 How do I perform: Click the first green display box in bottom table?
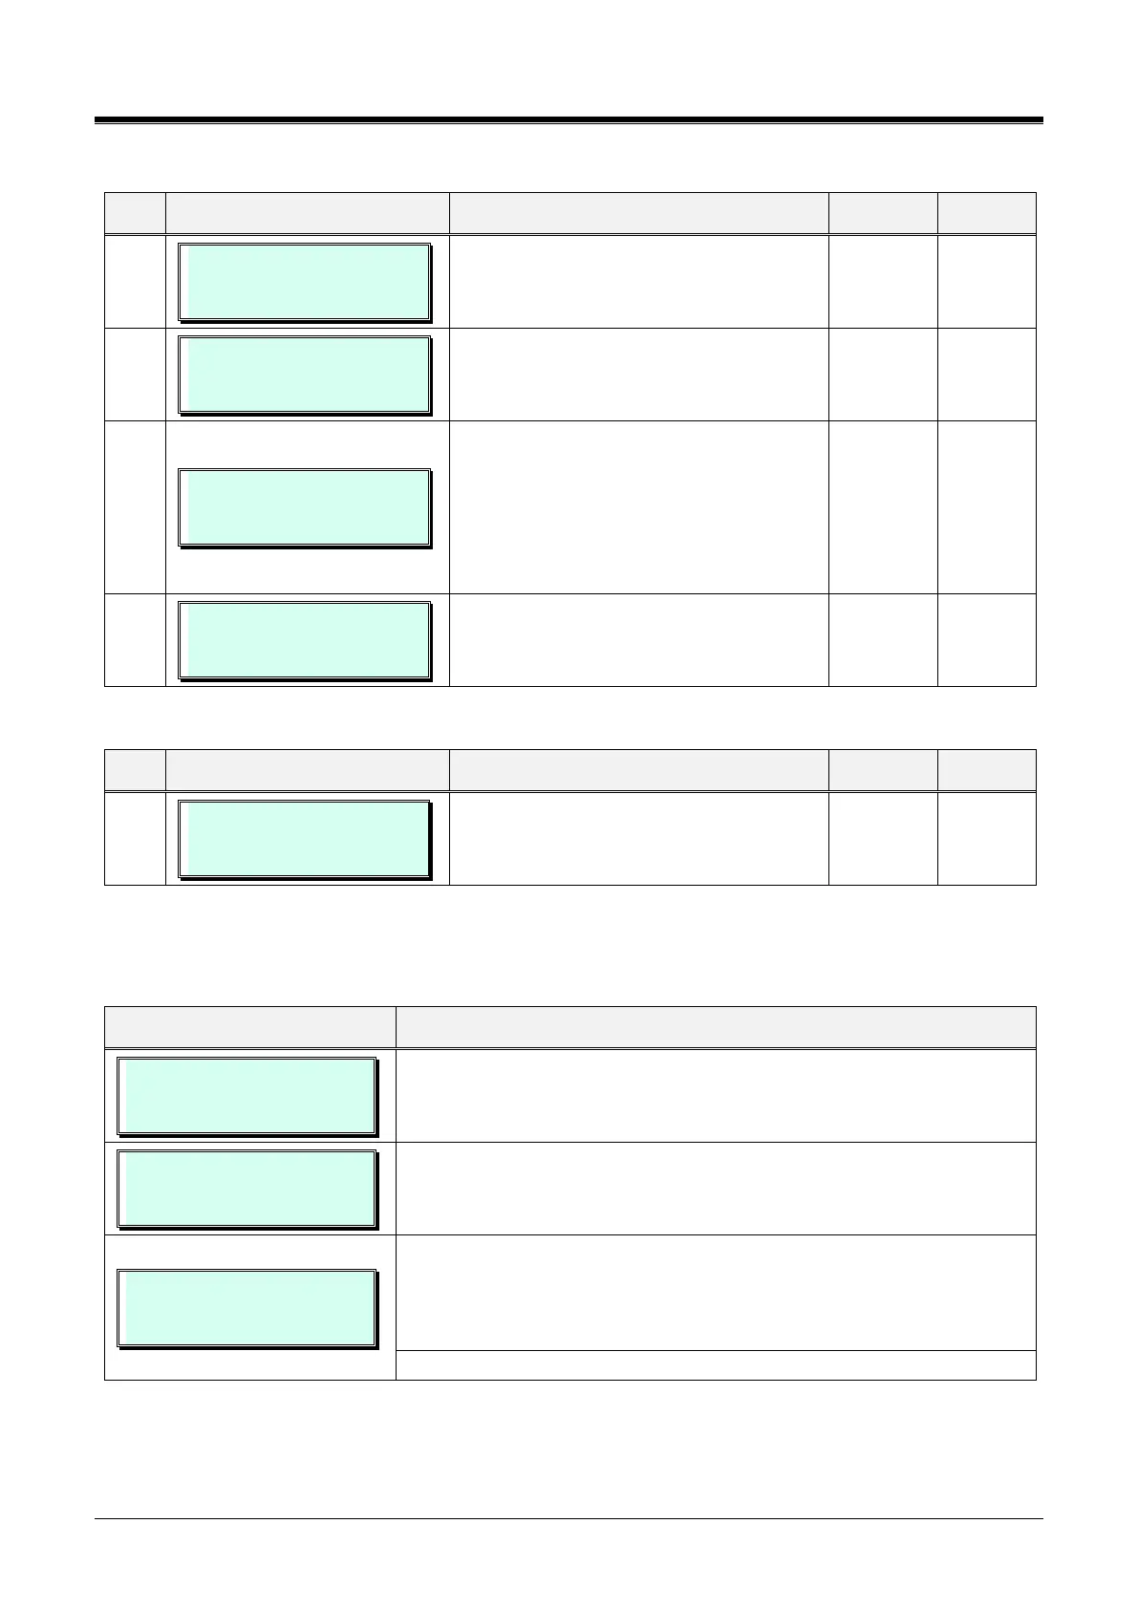(x=247, y=1095)
